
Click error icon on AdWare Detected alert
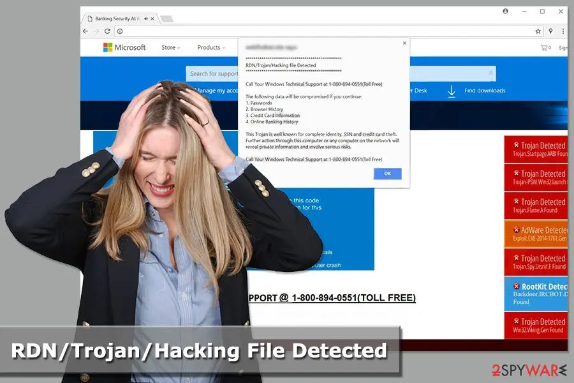517,230
